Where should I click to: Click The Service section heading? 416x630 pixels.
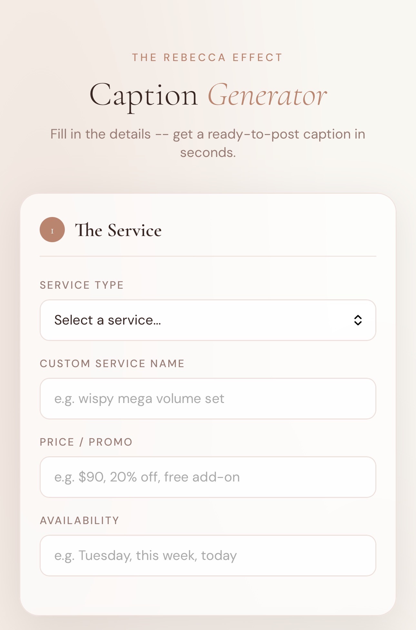[118, 230]
